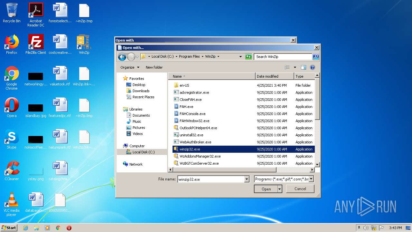Click the File name input field
Screen dimensions: 412x232
pos(211,179)
